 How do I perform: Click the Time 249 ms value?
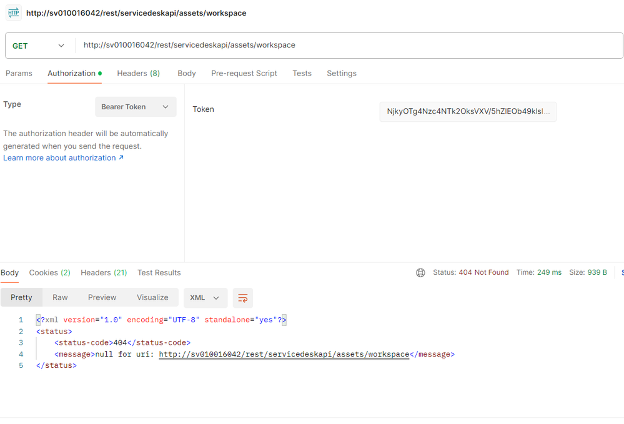pos(549,272)
